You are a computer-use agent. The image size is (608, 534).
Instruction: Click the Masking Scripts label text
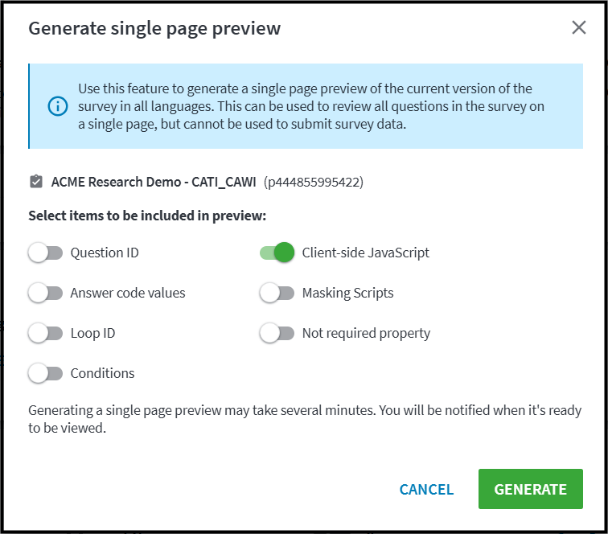(x=347, y=294)
